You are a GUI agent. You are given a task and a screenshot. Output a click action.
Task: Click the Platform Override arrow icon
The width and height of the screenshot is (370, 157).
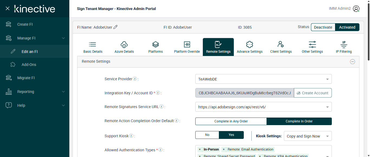tap(187, 44)
